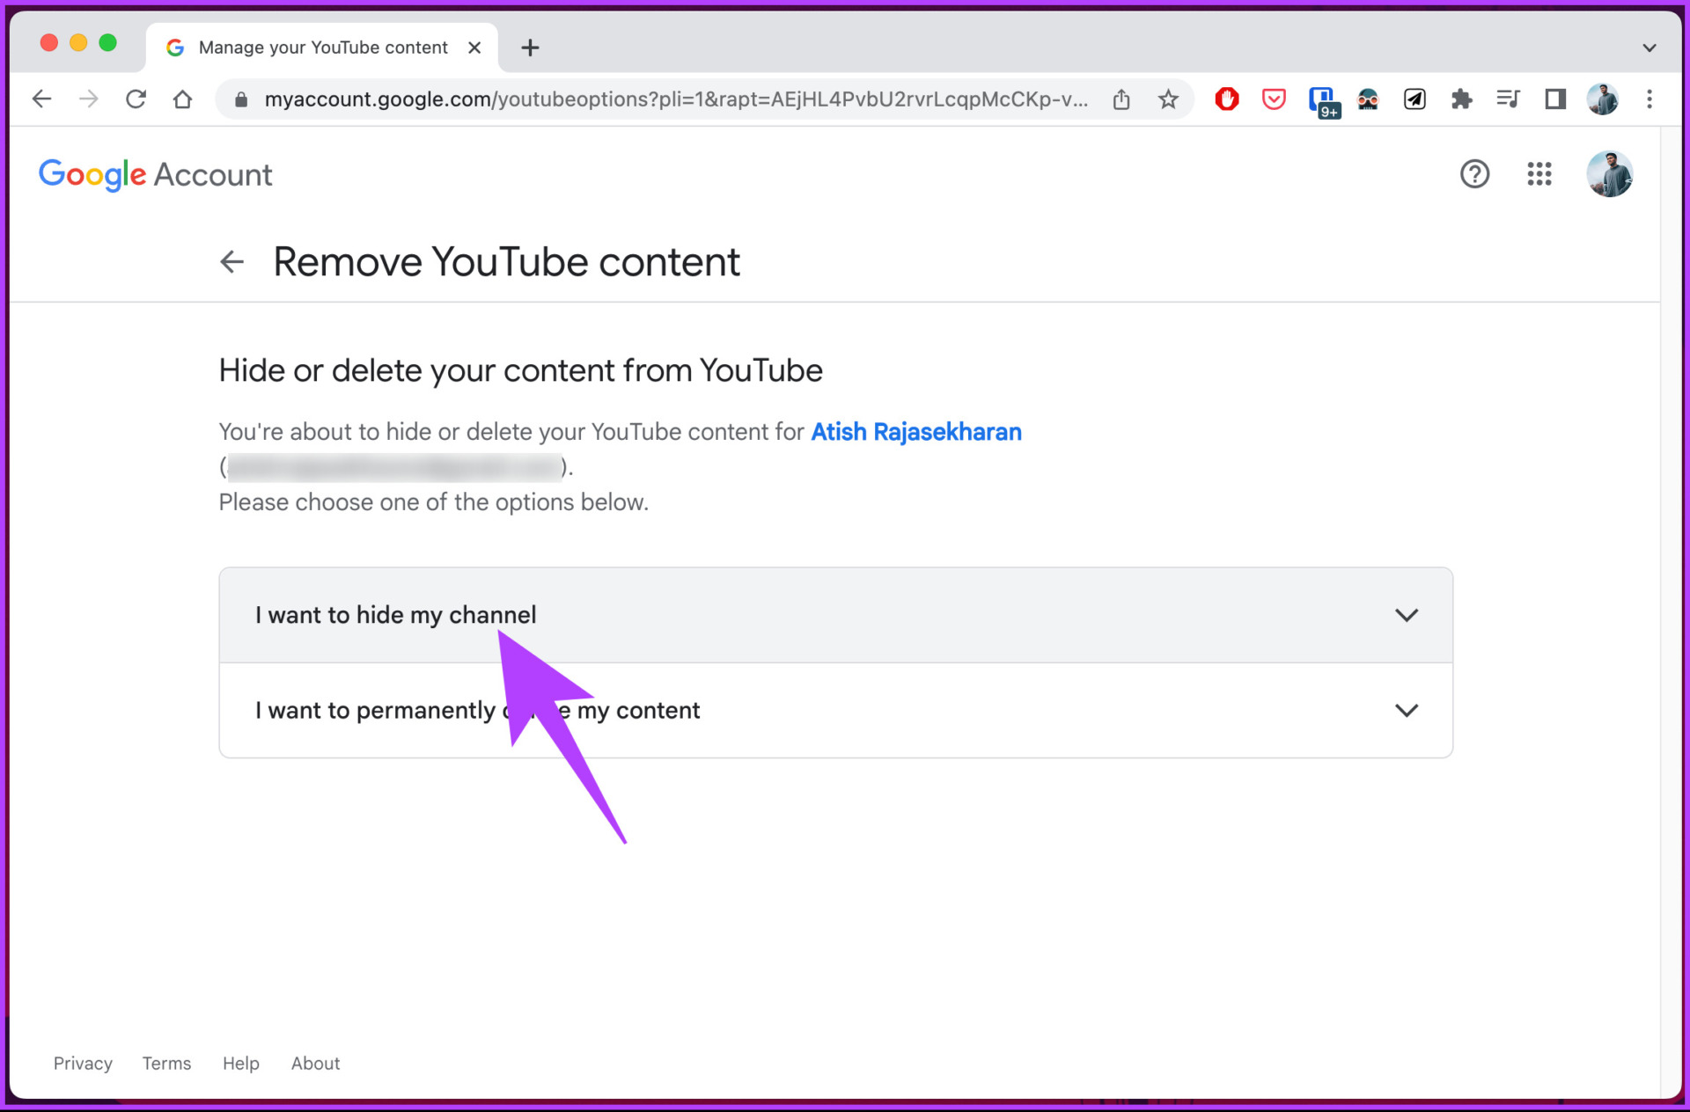Open a new browser tab
The image size is (1690, 1112).
529,48
